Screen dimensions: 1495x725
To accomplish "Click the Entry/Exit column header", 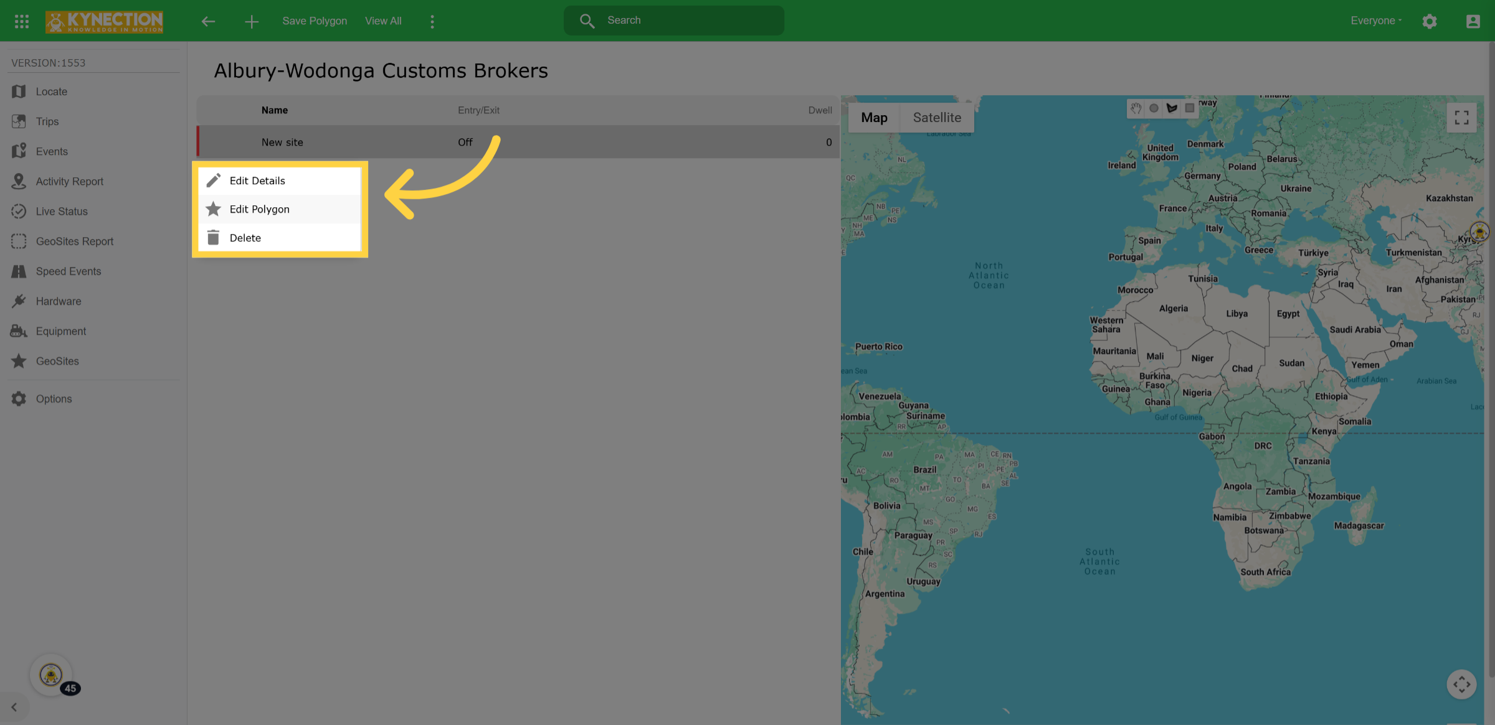I will click(x=478, y=110).
